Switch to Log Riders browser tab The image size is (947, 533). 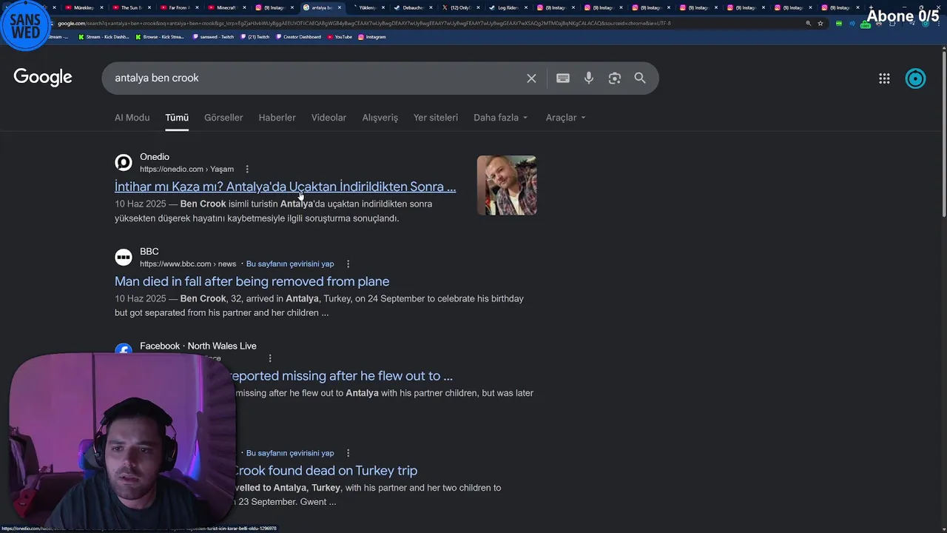[x=508, y=7]
